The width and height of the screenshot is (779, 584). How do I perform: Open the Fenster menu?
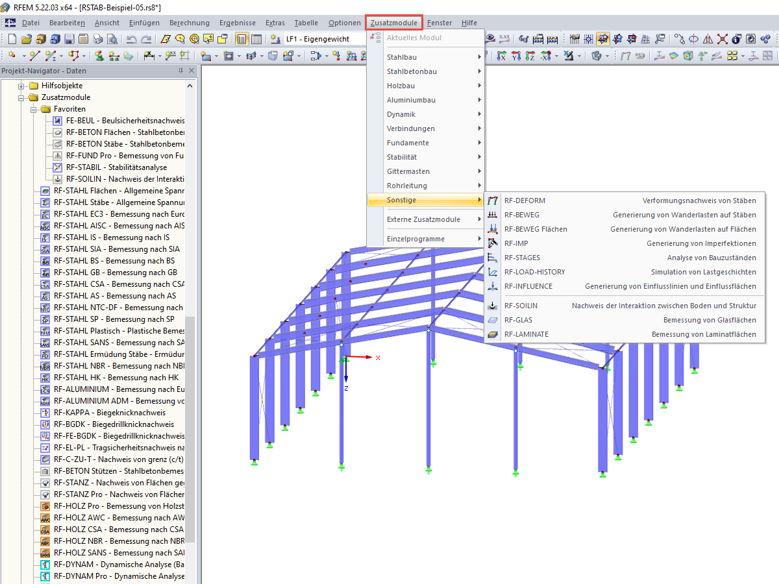(439, 23)
